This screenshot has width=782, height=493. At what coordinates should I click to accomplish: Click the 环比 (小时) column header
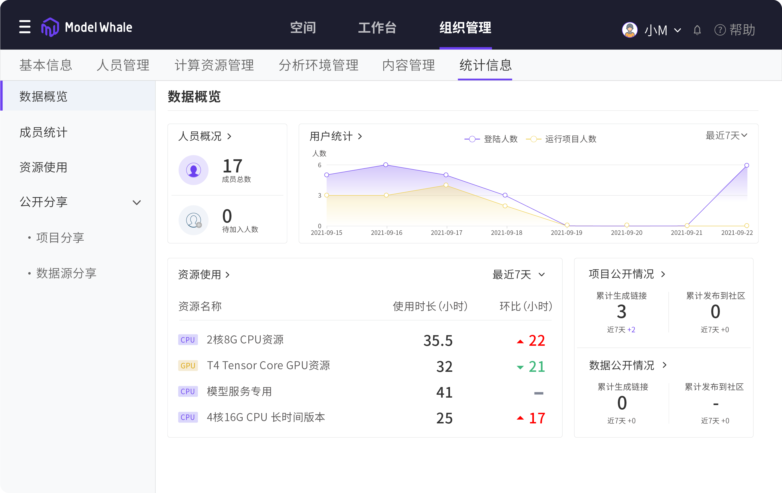[526, 306]
